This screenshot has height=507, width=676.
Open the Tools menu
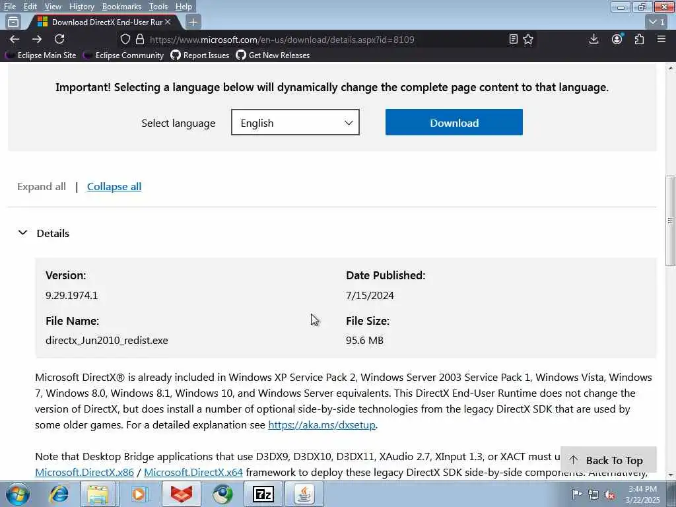158,7
